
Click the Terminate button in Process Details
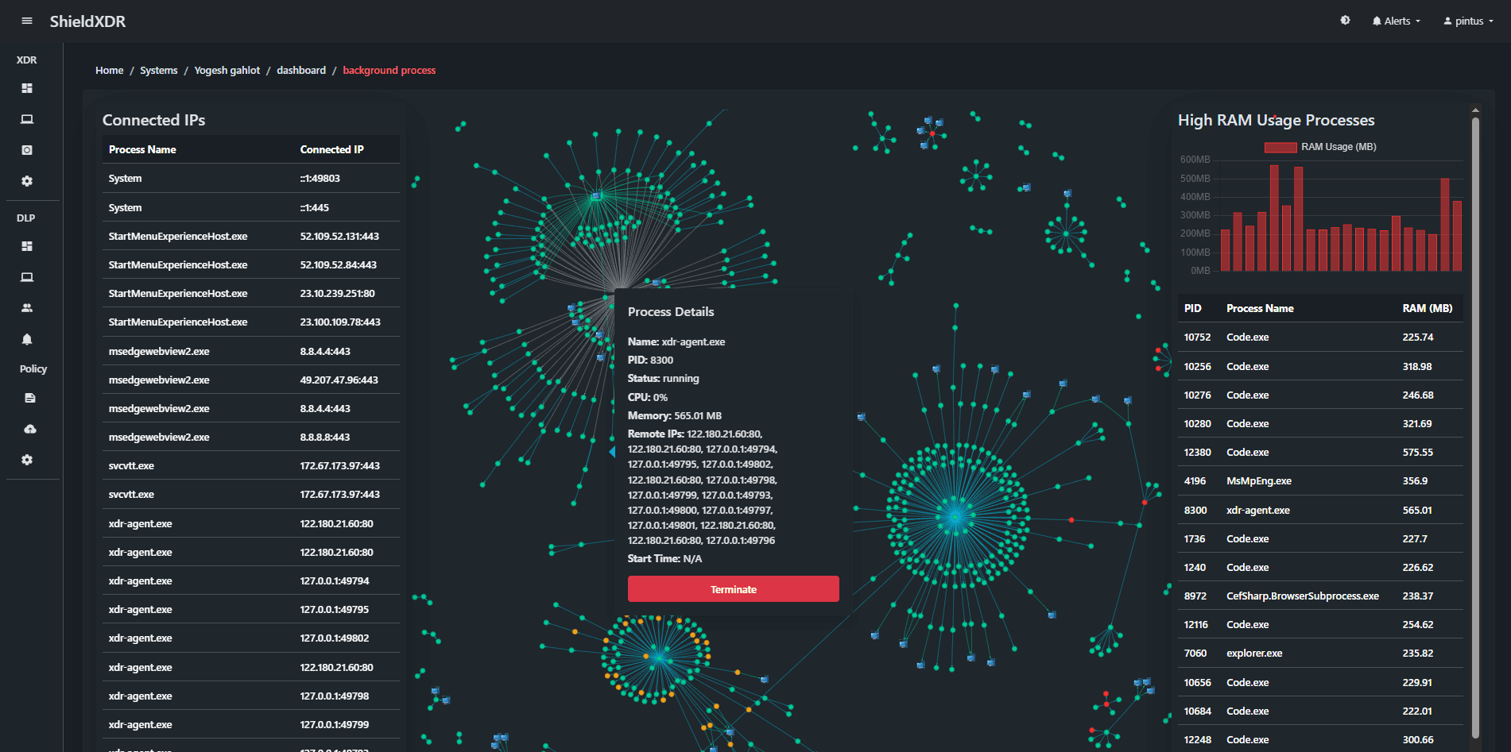click(x=733, y=588)
